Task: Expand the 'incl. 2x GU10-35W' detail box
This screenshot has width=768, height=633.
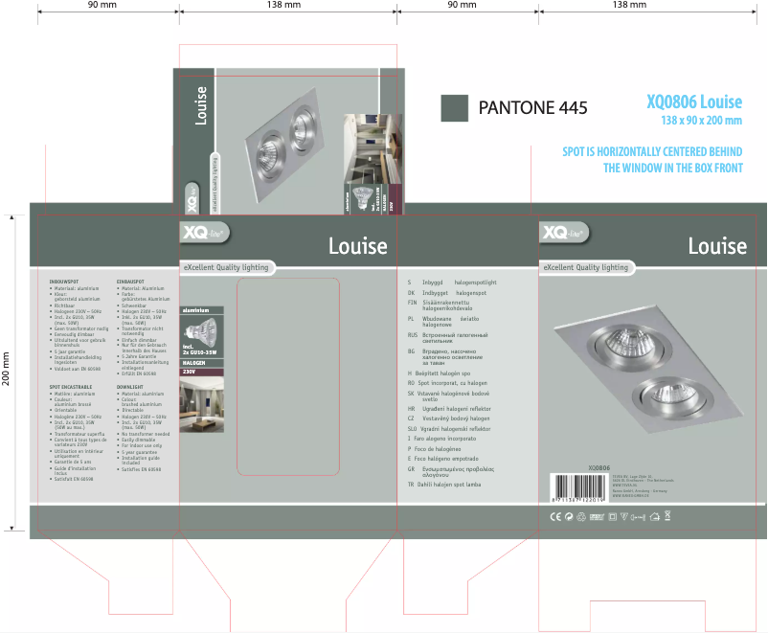Action: [x=199, y=350]
